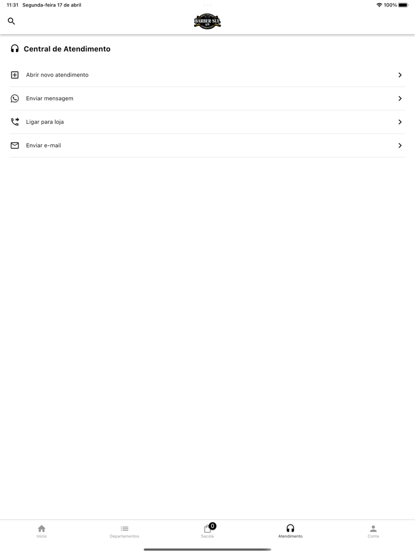
Task: Click the Enviar e-mail label
Action: 43,145
